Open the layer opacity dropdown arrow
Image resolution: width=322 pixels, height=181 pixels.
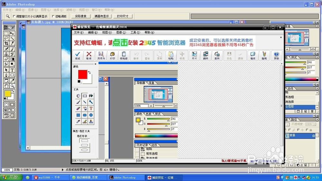pos(314,124)
